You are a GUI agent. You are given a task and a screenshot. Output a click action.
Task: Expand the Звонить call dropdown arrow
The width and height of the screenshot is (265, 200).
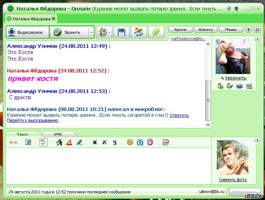(91, 33)
